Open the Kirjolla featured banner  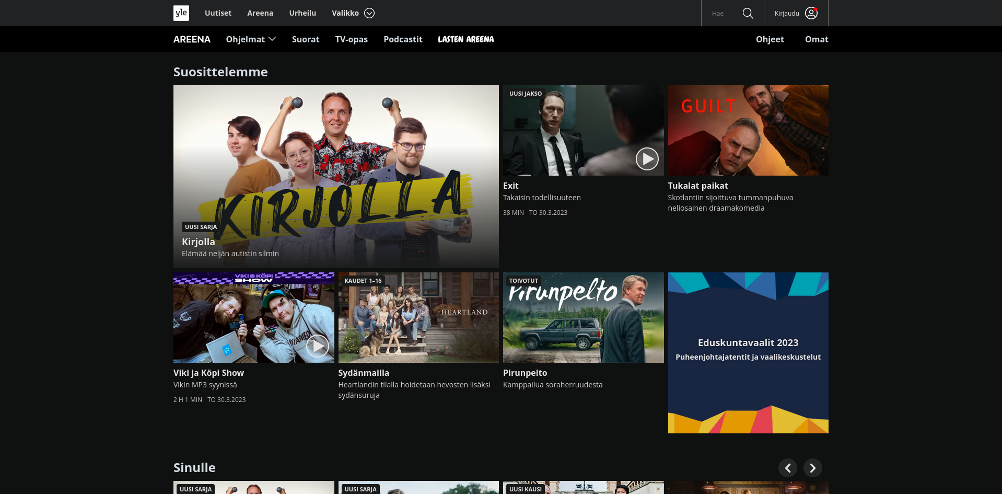336,176
